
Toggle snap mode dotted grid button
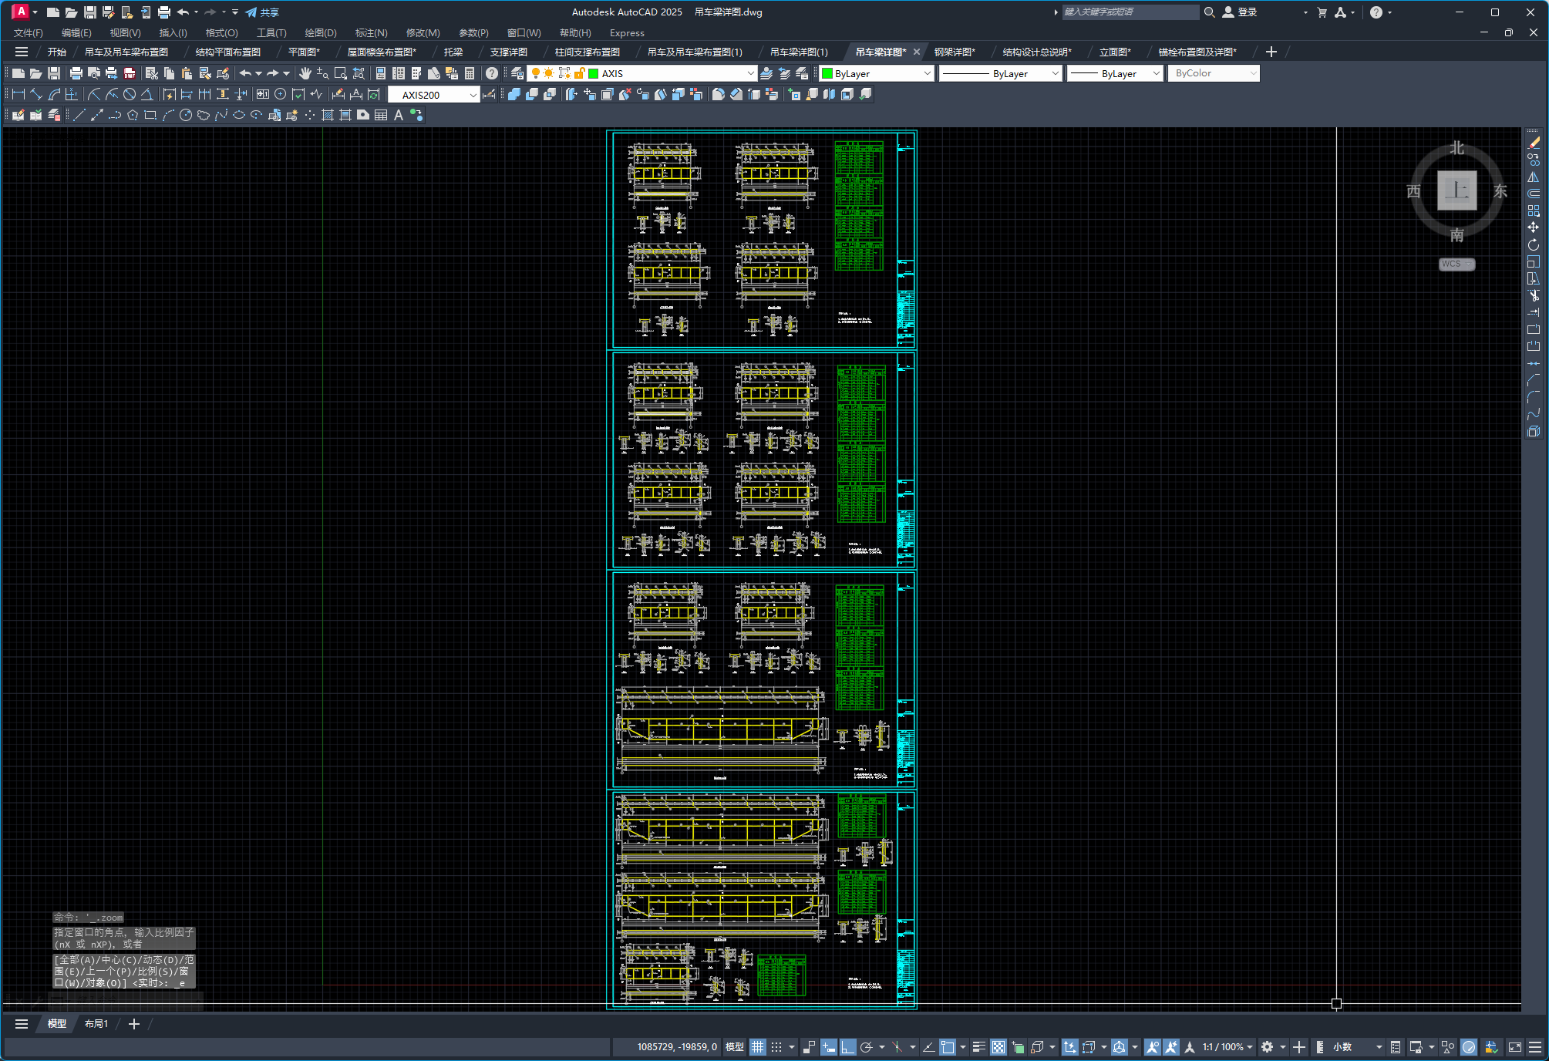point(777,1046)
